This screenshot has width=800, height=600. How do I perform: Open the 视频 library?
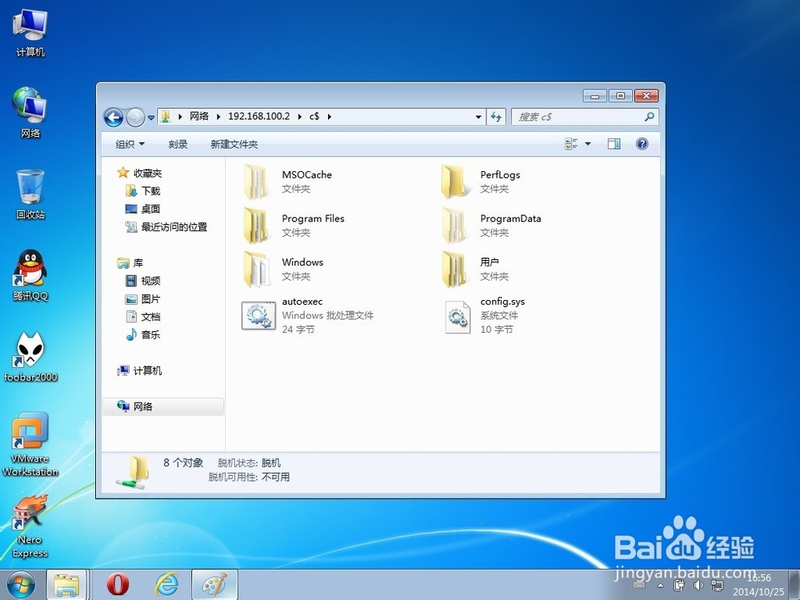(143, 281)
